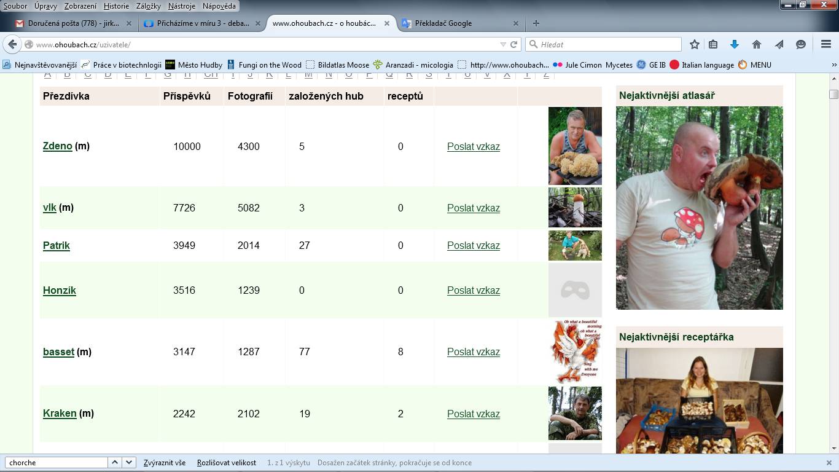839x472 pixels.
Task: Reload the current page
Action: [x=514, y=44]
